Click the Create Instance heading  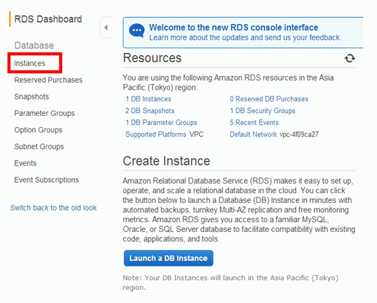pyautogui.click(x=166, y=161)
